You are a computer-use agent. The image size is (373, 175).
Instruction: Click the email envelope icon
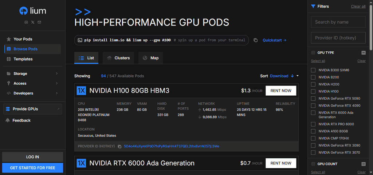tap(39, 22)
